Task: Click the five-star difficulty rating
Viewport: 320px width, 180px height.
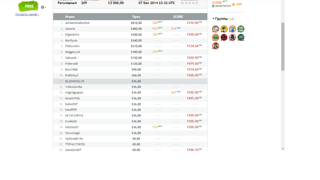Action: (x=190, y=3)
